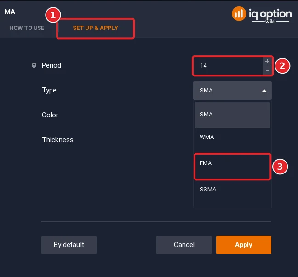Collapse the Type dropdown showing SMA
298x277 pixels.
click(232, 91)
